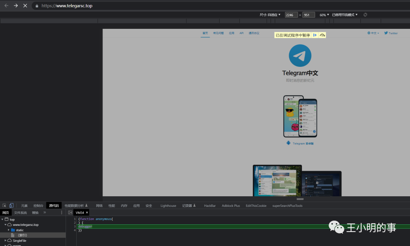Expand the SingleFile tree node
Image resolution: width=410 pixels, height=246 pixels.
[x=5, y=241]
